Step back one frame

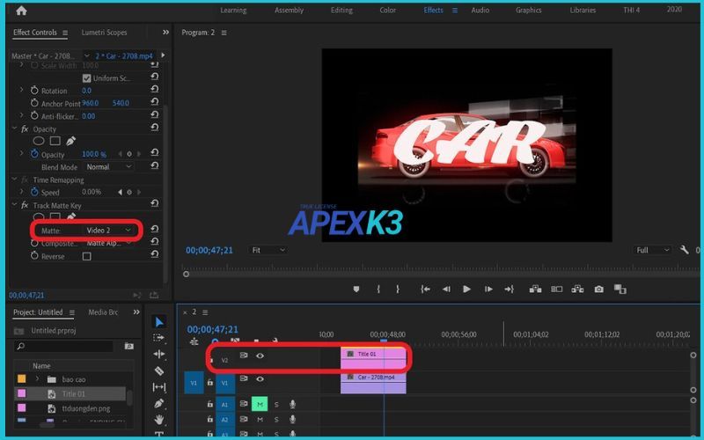click(446, 290)
